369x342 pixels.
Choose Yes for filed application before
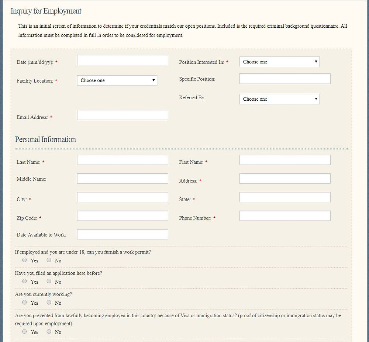click(x=25, y=281)
